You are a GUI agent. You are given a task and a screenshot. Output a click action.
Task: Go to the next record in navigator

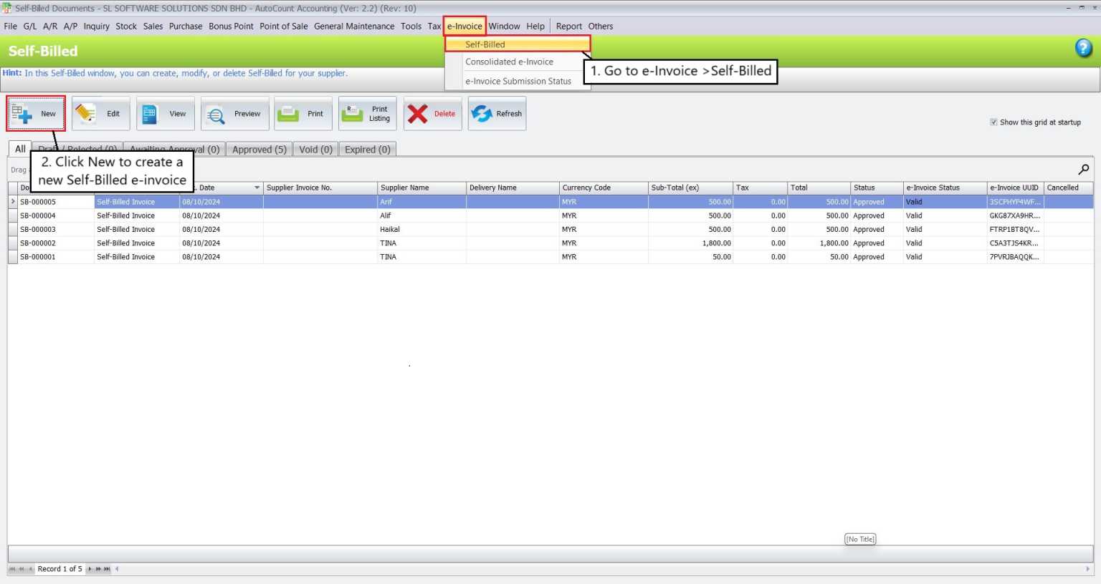point(90,569)
